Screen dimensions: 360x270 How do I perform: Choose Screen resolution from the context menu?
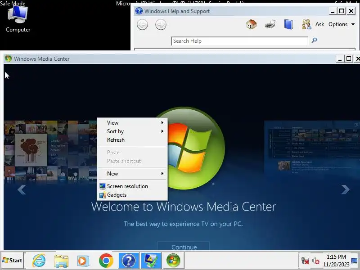pos(132,186)
